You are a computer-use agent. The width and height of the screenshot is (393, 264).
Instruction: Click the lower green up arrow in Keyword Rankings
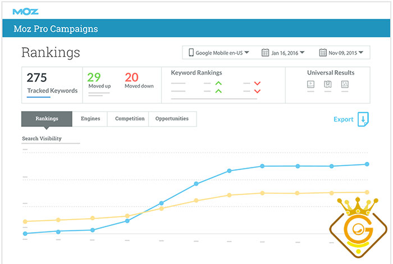coord(218,91)
